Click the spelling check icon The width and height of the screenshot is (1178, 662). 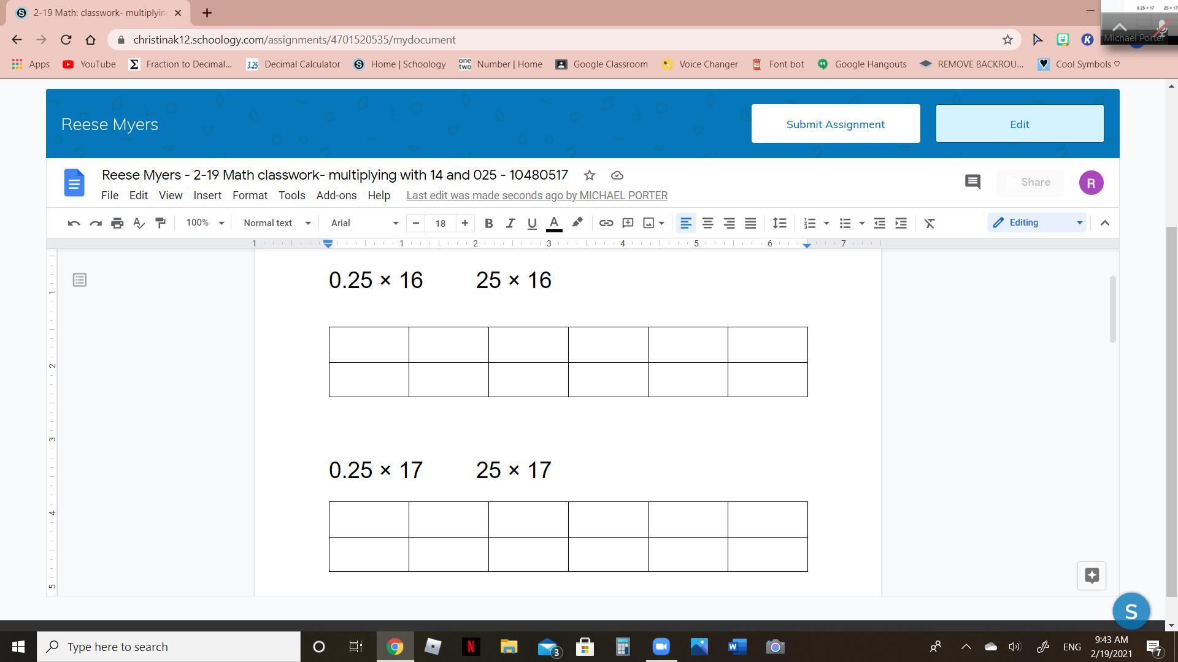click(139, 223)
